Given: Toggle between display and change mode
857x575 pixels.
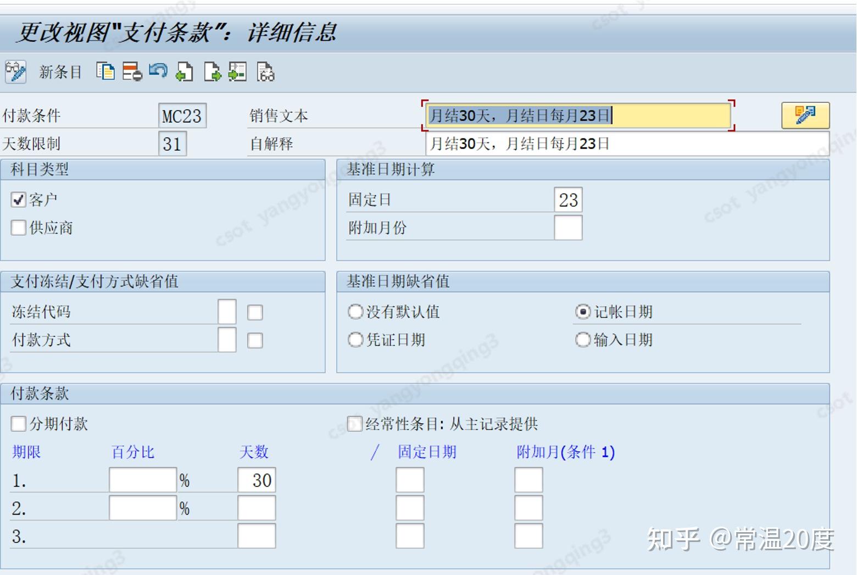Looking at the screenshot, I should [15, 71].
